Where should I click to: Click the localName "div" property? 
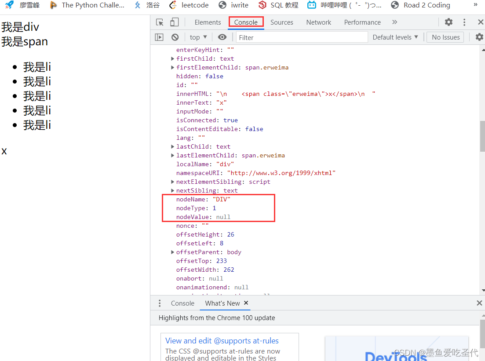205,164
